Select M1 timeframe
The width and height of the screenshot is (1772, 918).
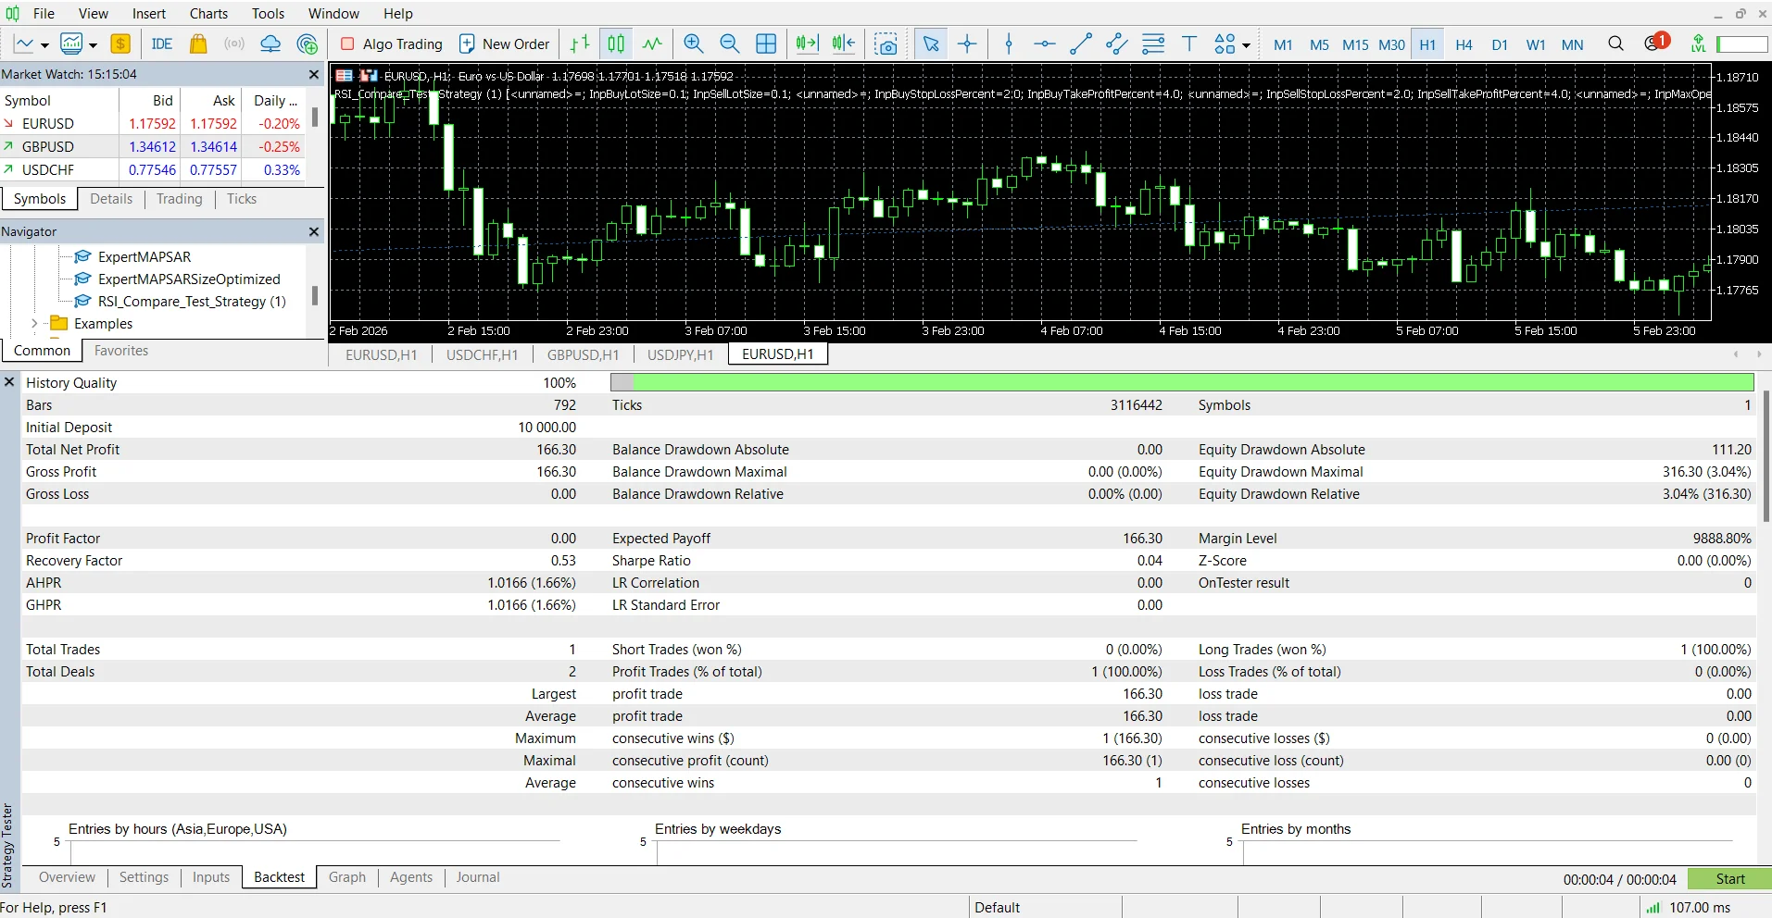point(1283,44)
